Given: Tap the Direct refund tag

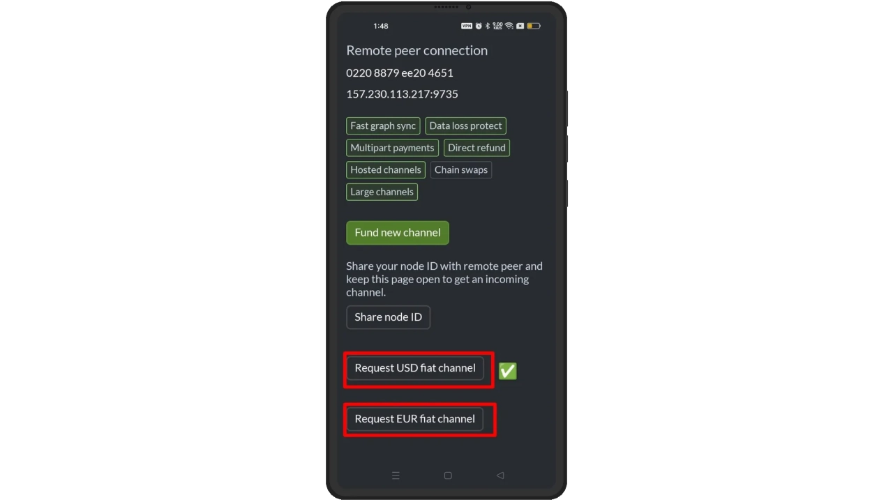Looking at the screenshot, I should (476, 148).
